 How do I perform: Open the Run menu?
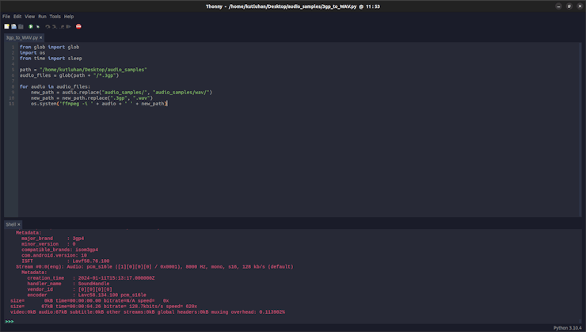click(42, 17)
